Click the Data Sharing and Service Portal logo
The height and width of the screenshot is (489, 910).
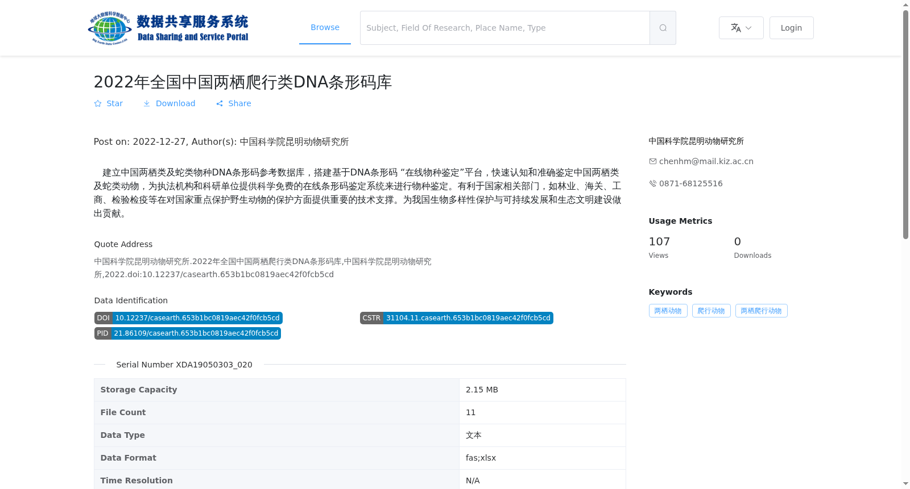(x=168, y=28)
